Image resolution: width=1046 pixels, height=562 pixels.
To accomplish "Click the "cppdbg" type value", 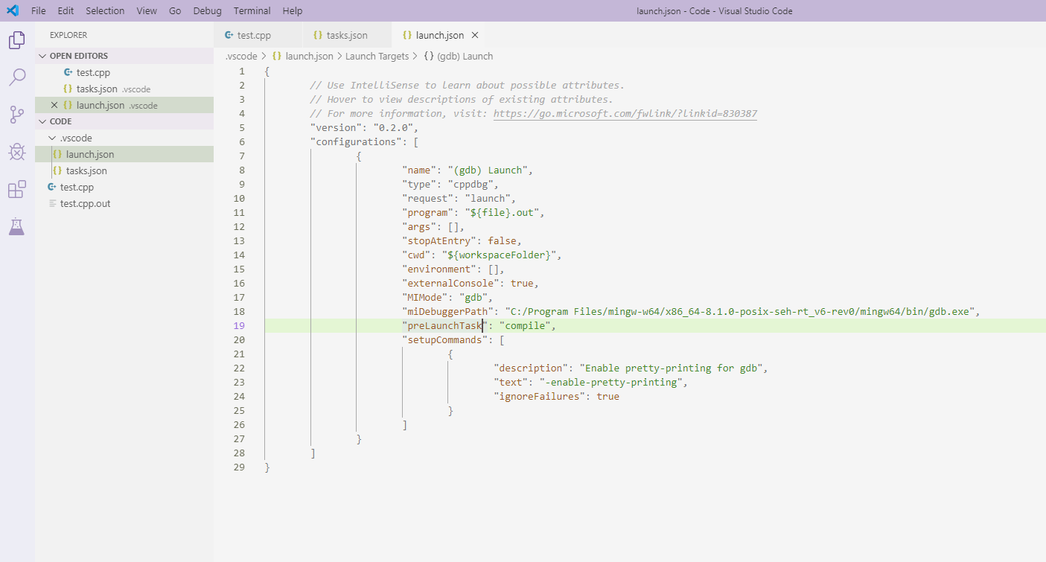I will pos(471,184).
